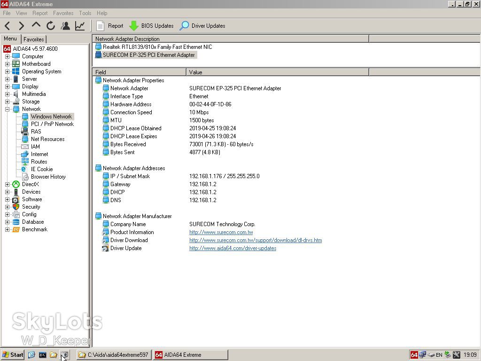
Task: Expand the Computer tree node
Action: [7, 56]
